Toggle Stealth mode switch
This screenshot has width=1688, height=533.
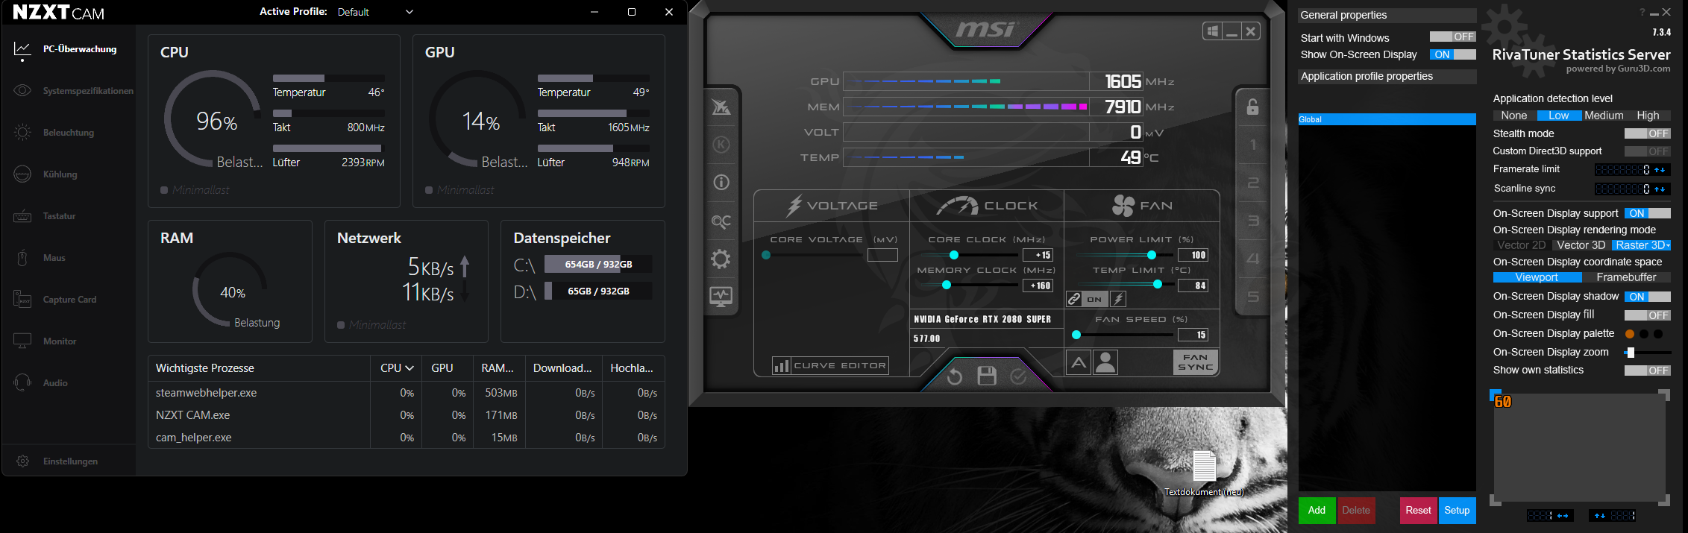coord(1647,134)
